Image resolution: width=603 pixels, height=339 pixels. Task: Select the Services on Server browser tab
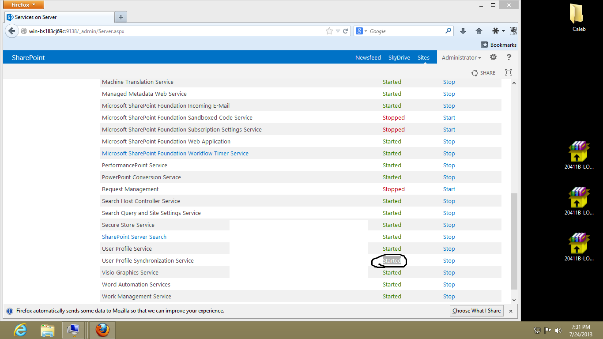59,17
